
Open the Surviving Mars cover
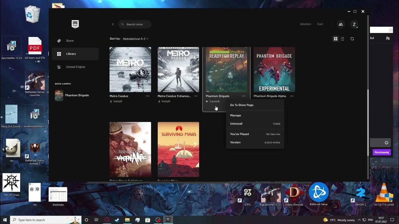[x=178, y=149]
